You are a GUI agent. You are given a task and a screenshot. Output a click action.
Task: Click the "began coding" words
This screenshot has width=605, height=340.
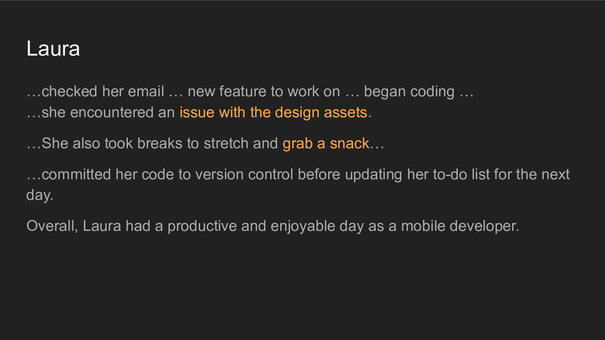(x=409, y=92)
